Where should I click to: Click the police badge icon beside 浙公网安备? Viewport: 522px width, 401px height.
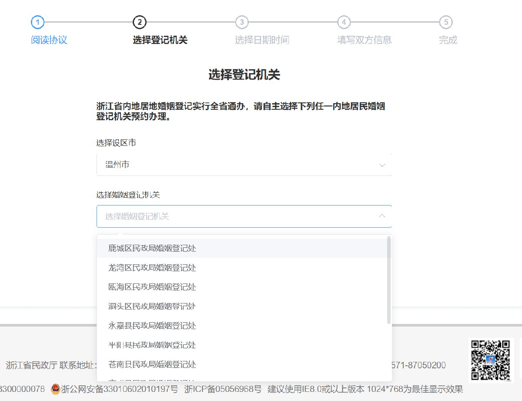click(x=55, y=389)
